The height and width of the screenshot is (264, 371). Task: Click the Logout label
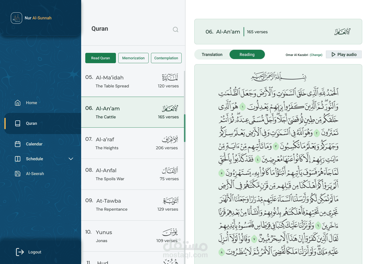click(35, 252)
